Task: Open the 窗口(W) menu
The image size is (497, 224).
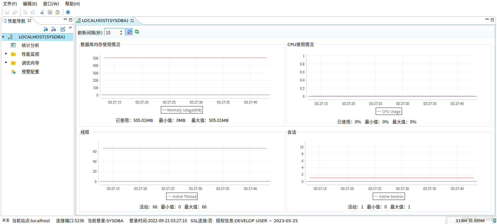Action: tap(51, 4)
